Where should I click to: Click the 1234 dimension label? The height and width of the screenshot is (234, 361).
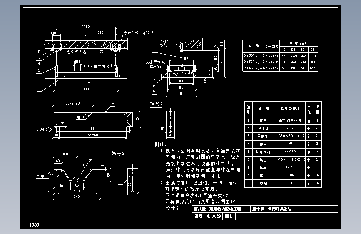[x=86, y=82]
